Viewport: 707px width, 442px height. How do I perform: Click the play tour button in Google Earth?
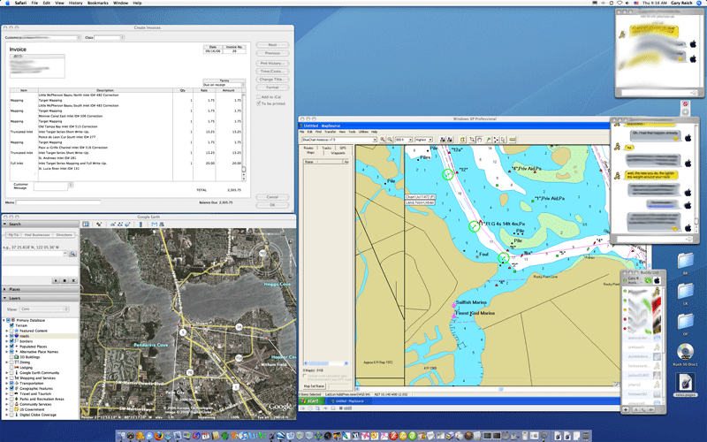(56, 280)
